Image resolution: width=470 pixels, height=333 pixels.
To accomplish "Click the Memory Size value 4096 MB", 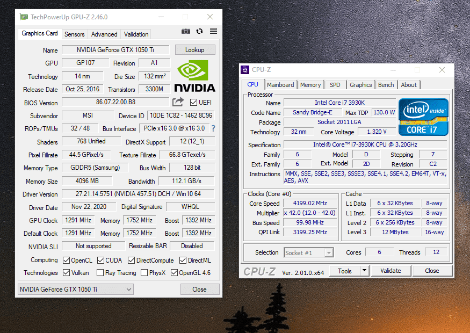I will coord(87,181).
